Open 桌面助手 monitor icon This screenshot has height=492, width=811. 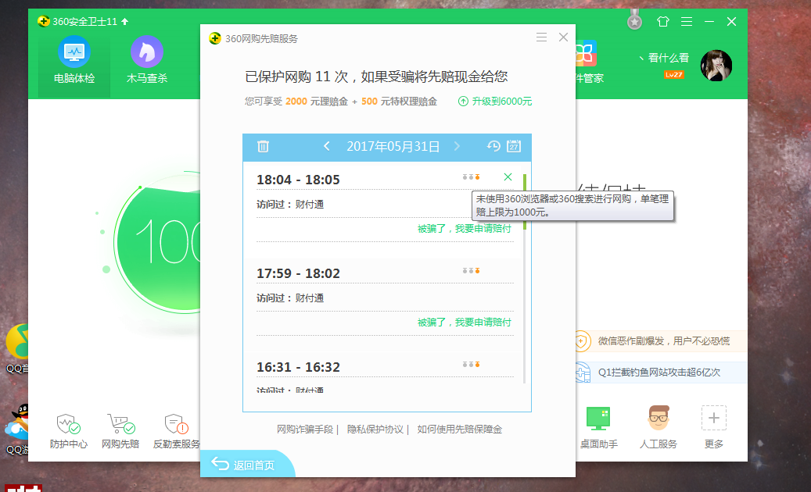pos(598,419)
